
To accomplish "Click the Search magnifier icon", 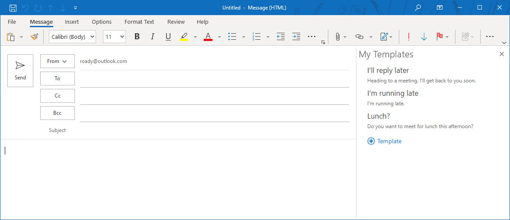I will click(x=418, y=8).
